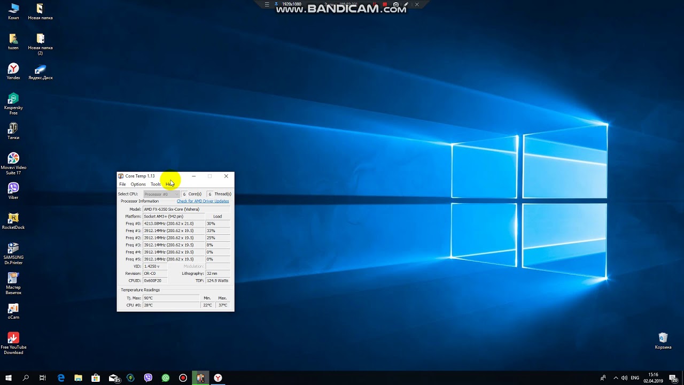Click the Revision value OR-C0
Viewport: 684px width, 385px height.
pyautogui.click(x=155, y=273)
